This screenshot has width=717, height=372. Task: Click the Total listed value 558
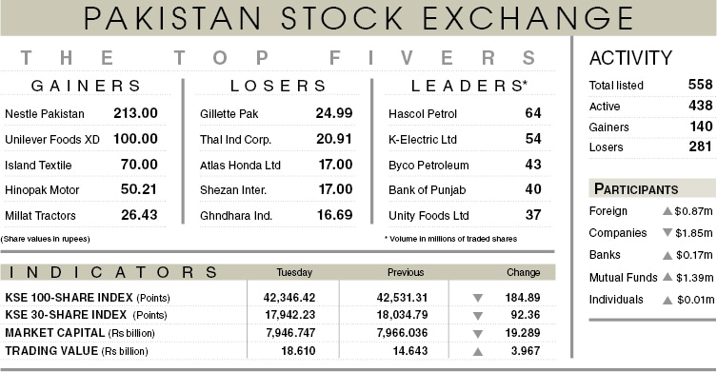tap(700, 85)
